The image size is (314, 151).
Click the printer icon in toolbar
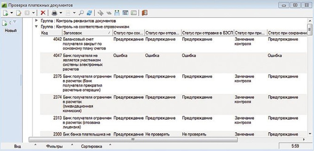[54, 13]
